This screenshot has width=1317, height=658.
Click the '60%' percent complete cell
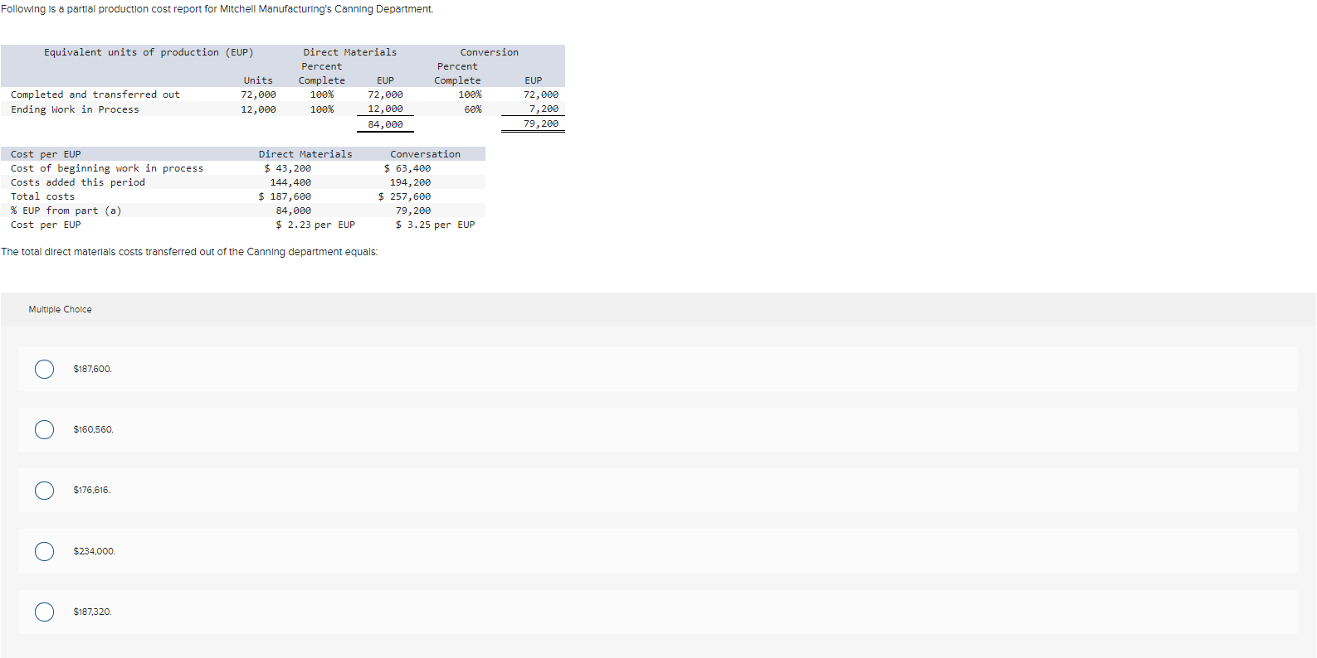point(473,109)
